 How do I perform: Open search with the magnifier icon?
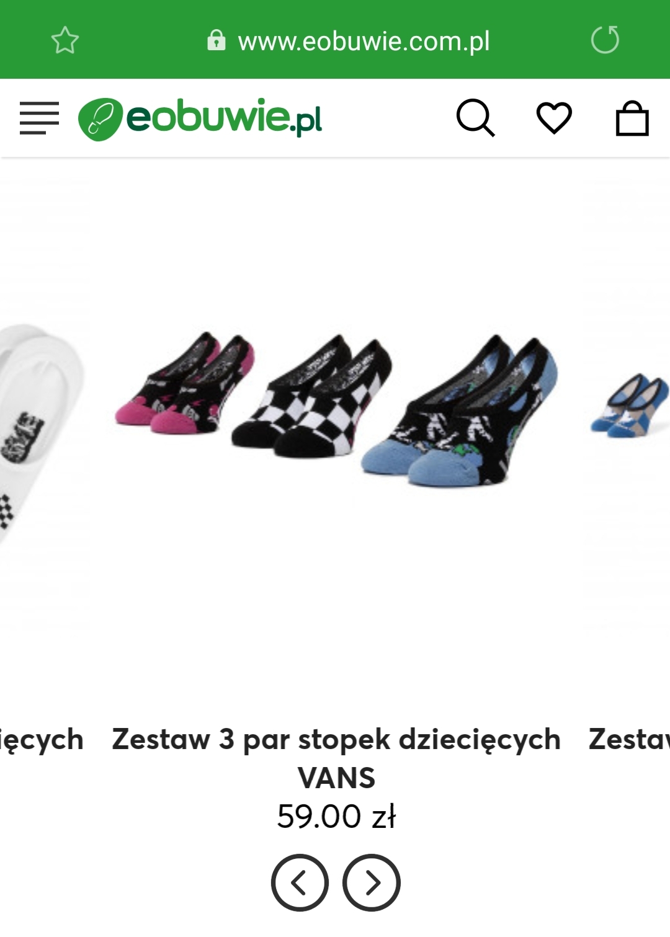(476, 118)
